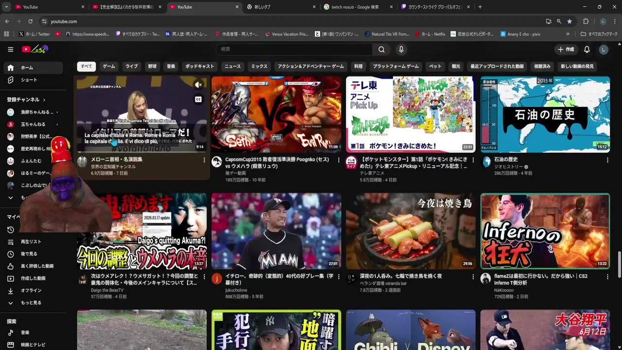Screen dimensions: 622x350
Task: Select the ゲーム filter chip
Action: click(x=109, y=66)
